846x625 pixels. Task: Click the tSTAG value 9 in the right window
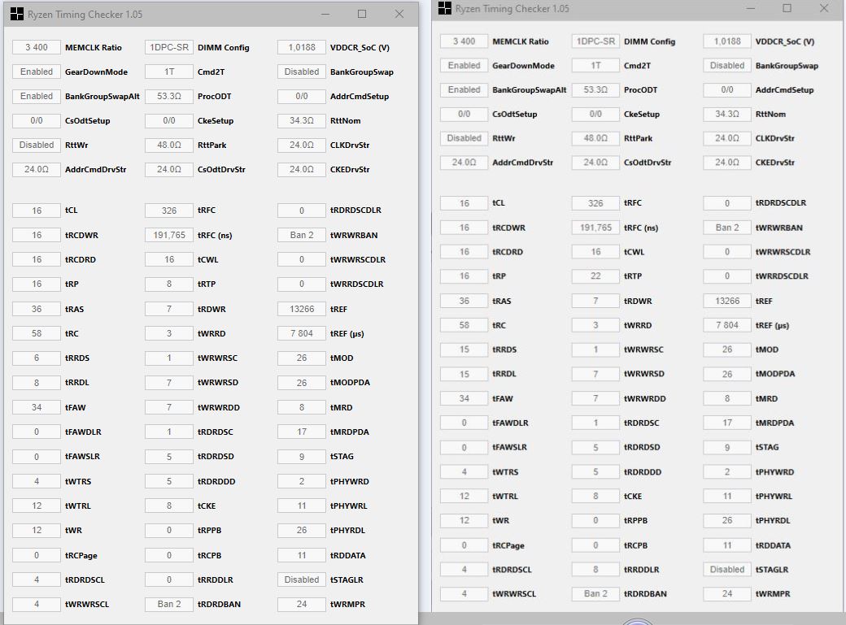pyautogui.click(x=727, y=447)
